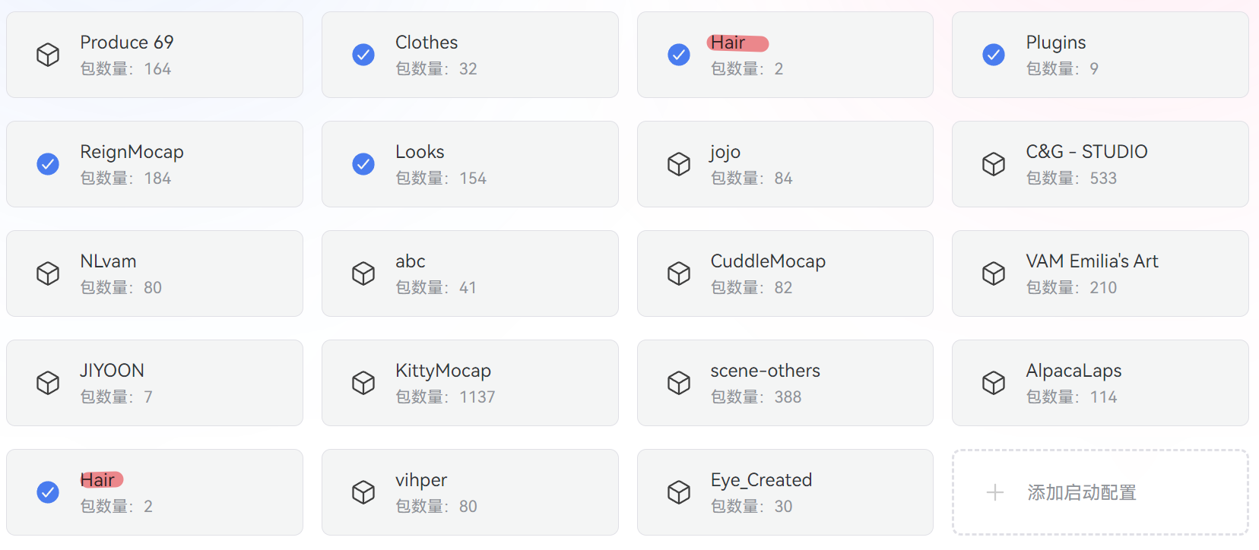Click the 添加启动配置 button
Viewport: 1259px width, 550px height.
[1099, 492]
